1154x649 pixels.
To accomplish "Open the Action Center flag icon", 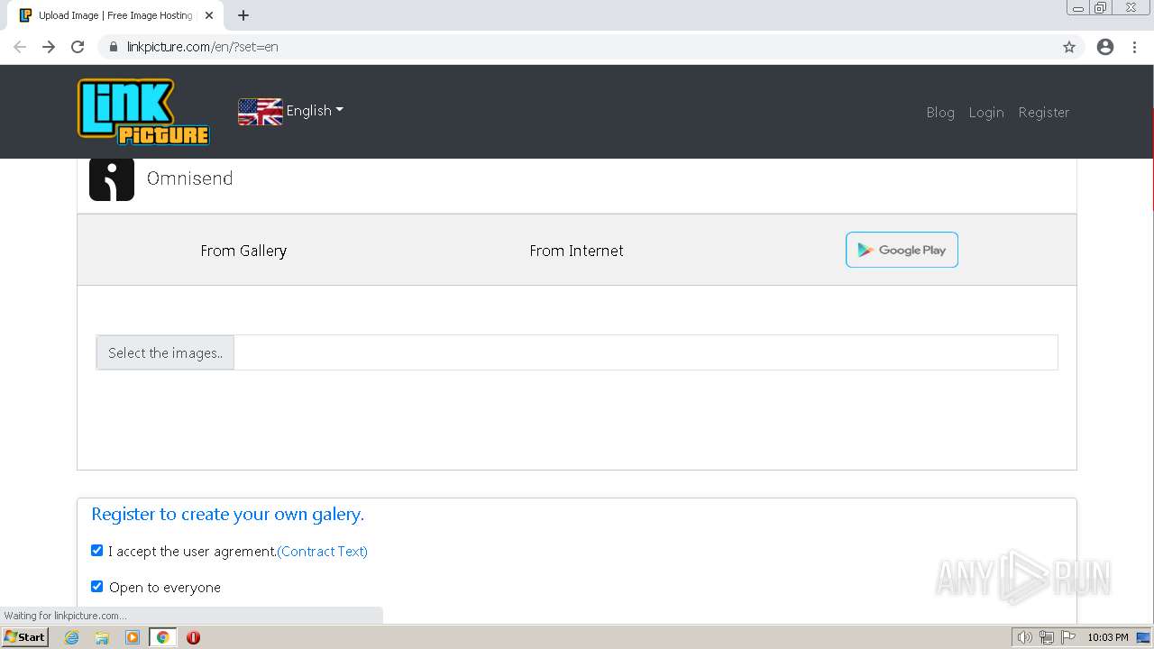I will [1068, 637].
